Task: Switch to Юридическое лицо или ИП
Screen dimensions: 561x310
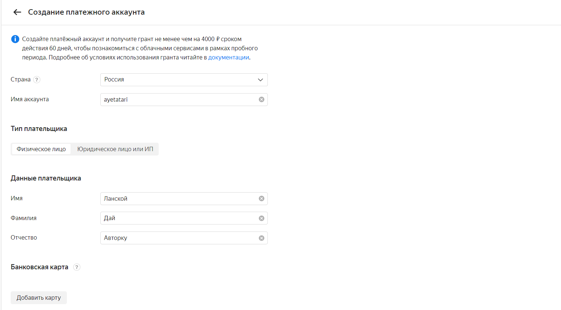Action: 115,149
